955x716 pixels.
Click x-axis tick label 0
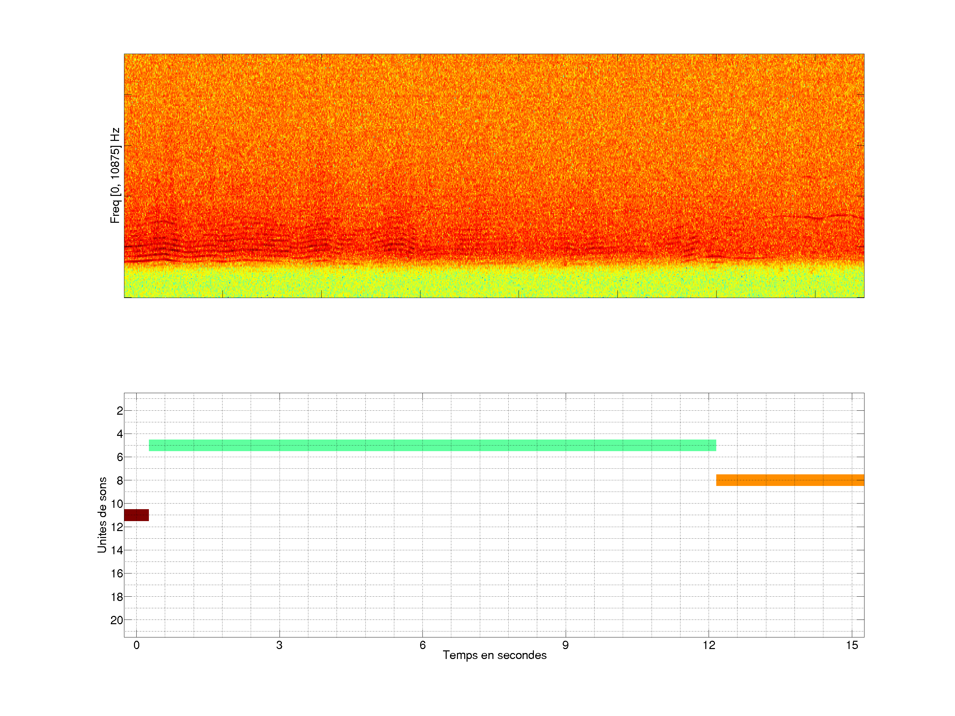point(136,645)
